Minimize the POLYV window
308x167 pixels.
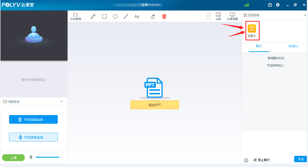tap(287, 5)
